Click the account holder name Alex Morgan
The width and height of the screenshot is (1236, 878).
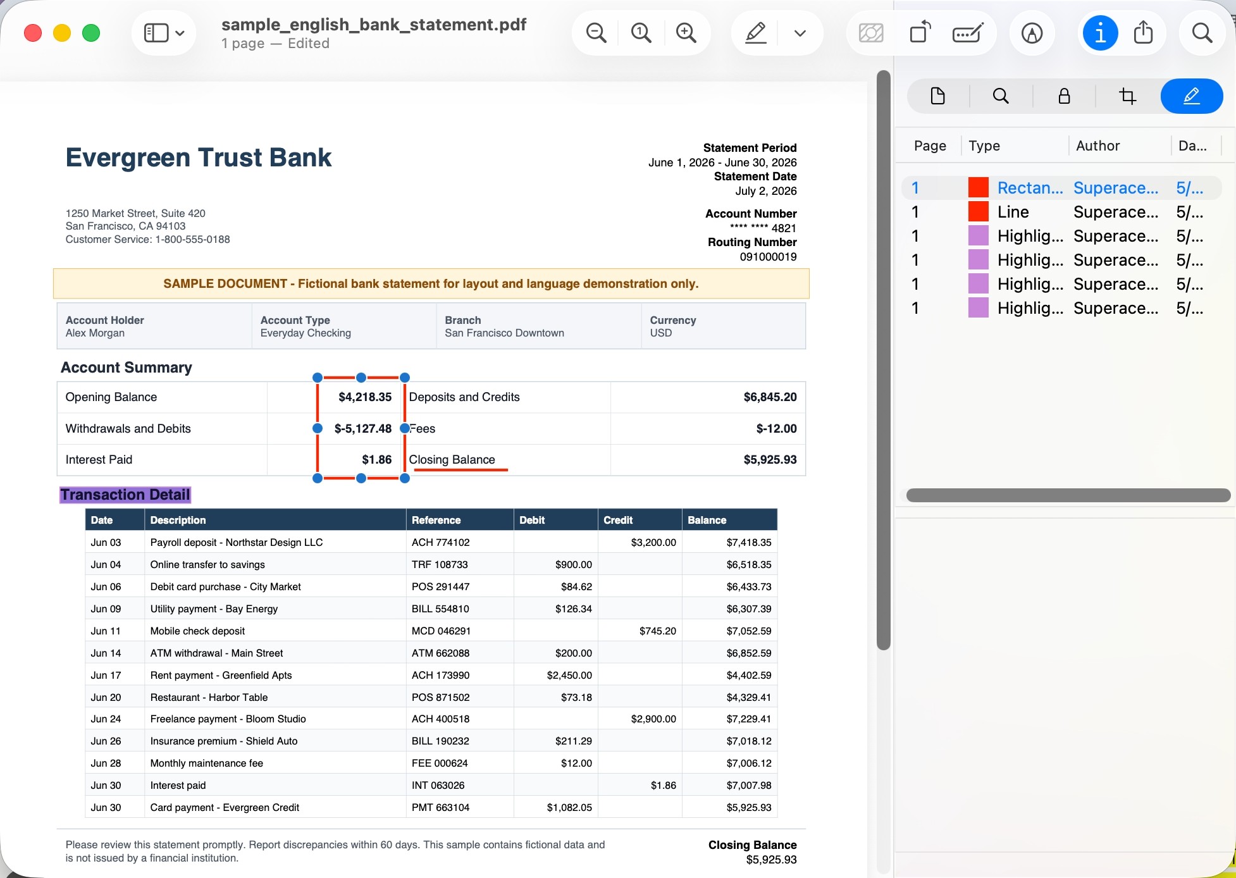[95, 333]
